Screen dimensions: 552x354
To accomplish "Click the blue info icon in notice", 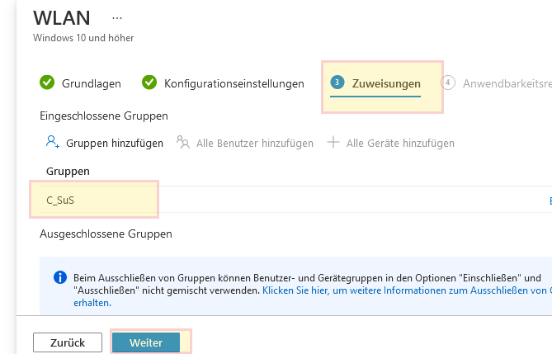I will [60, 278].
